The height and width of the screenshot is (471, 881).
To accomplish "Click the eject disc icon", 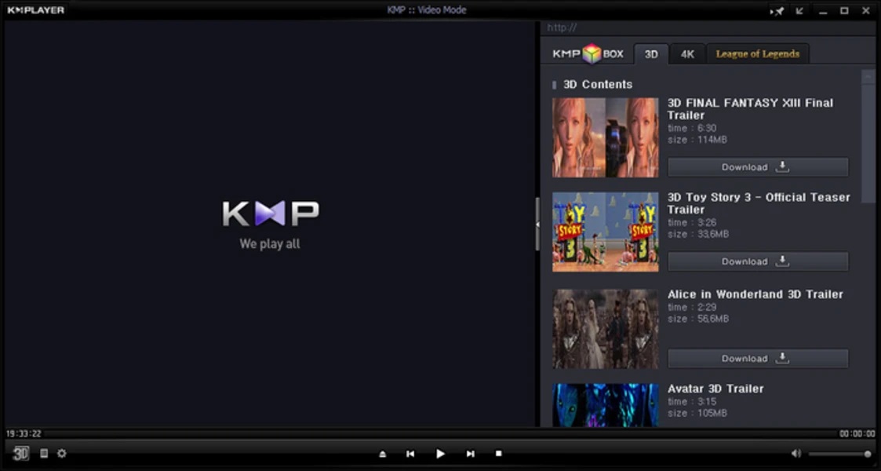I will tap(383, 453).
